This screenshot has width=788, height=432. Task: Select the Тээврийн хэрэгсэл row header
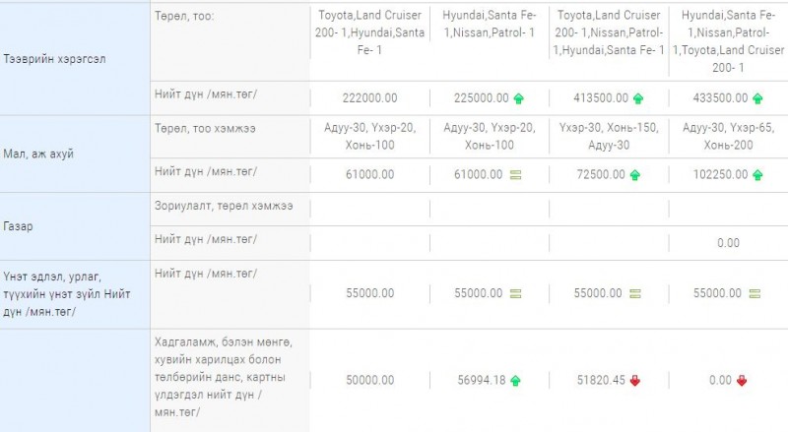tap(75, 59)
